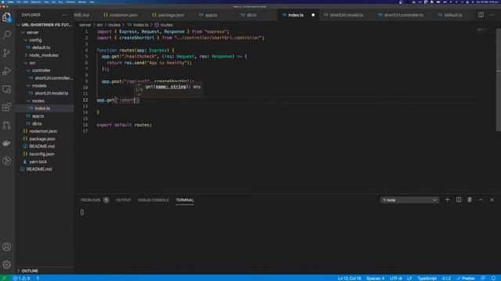
Task: Open the Search view icon
Action: (7, 34)
